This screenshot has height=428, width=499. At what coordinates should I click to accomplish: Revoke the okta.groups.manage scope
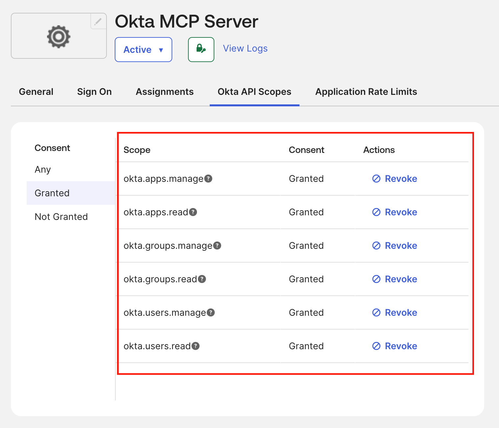(x=394, y=246)
